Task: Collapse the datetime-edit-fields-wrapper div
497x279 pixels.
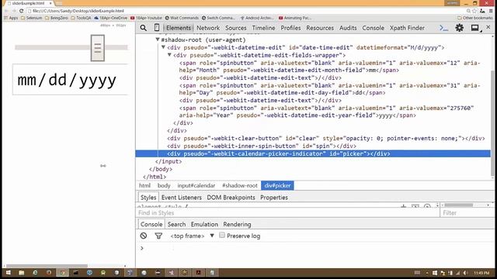Action: tap(169, 55)
